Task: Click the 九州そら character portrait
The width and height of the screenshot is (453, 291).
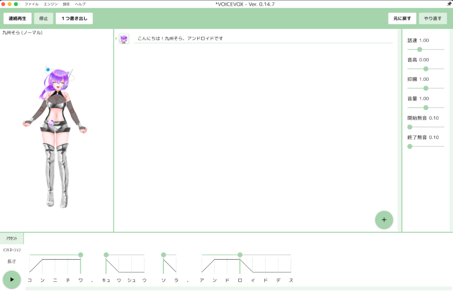Action: [55, 137]
